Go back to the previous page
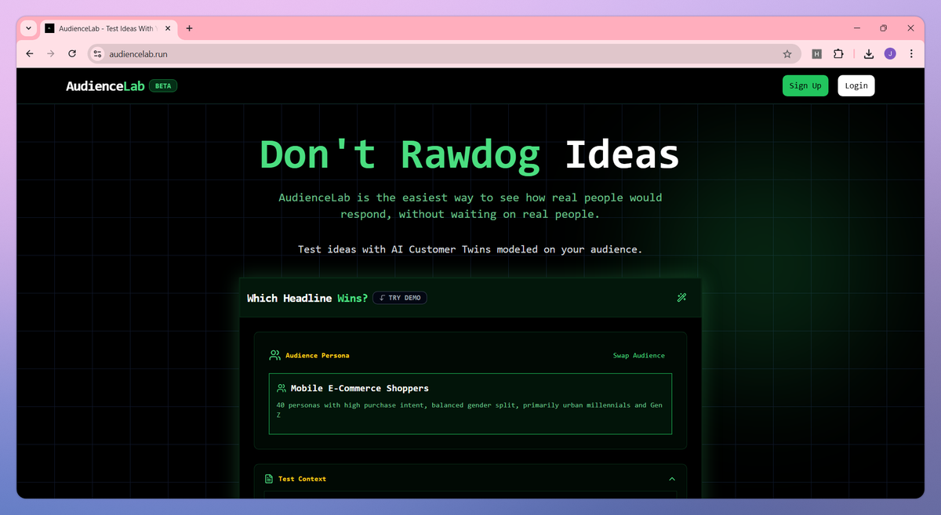 [x=30, y=54]
